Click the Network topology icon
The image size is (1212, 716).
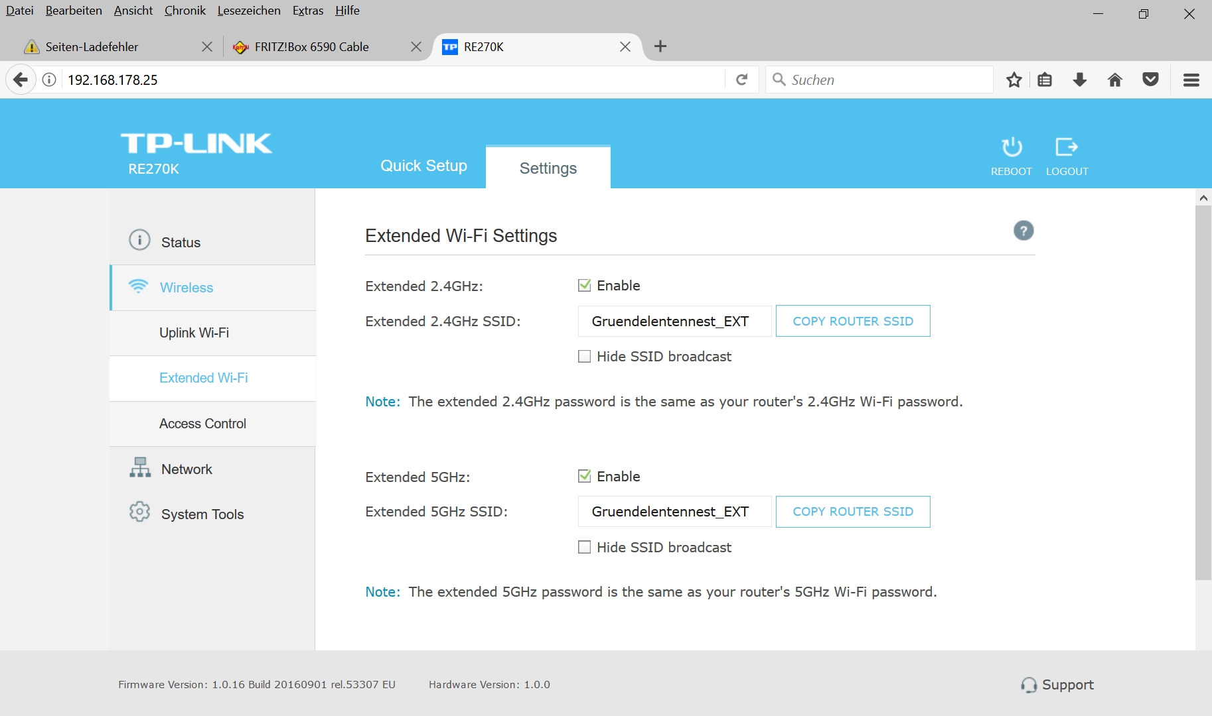140,467
